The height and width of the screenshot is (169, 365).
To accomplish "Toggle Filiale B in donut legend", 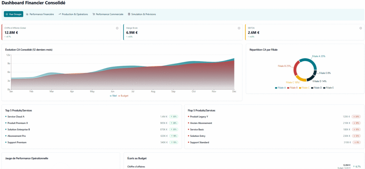I will point(292,88).
